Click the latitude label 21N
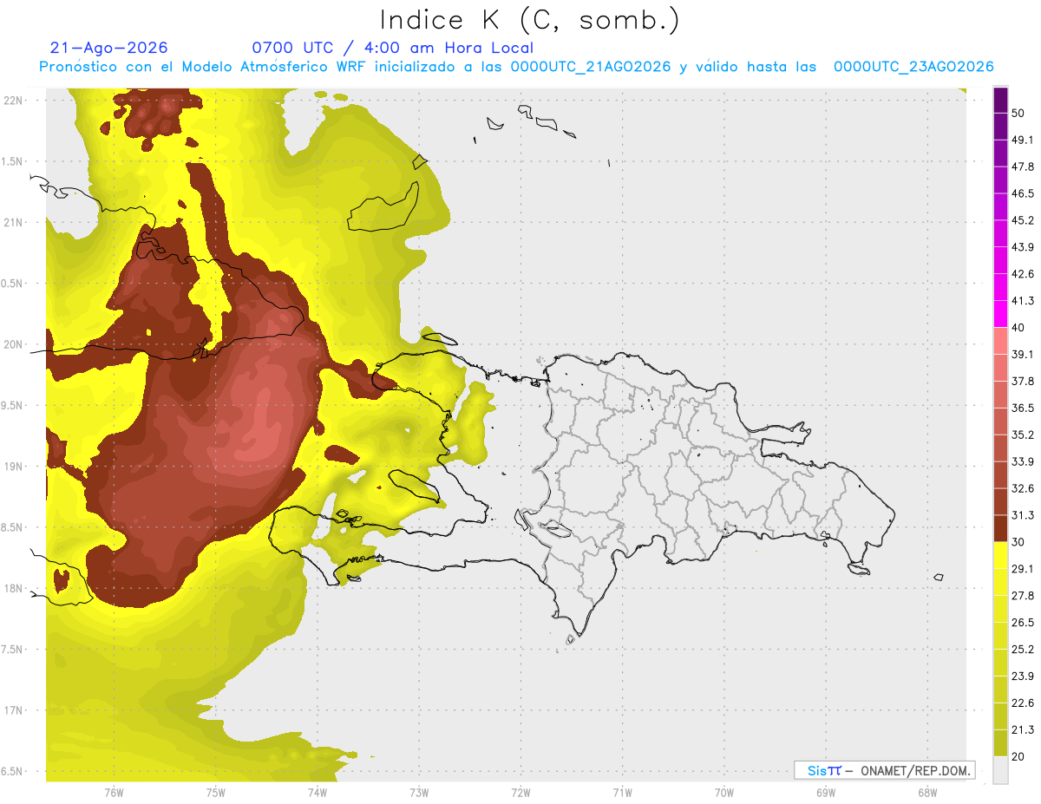The width and height of the screenshot is (1041, 804). (13, 222)
